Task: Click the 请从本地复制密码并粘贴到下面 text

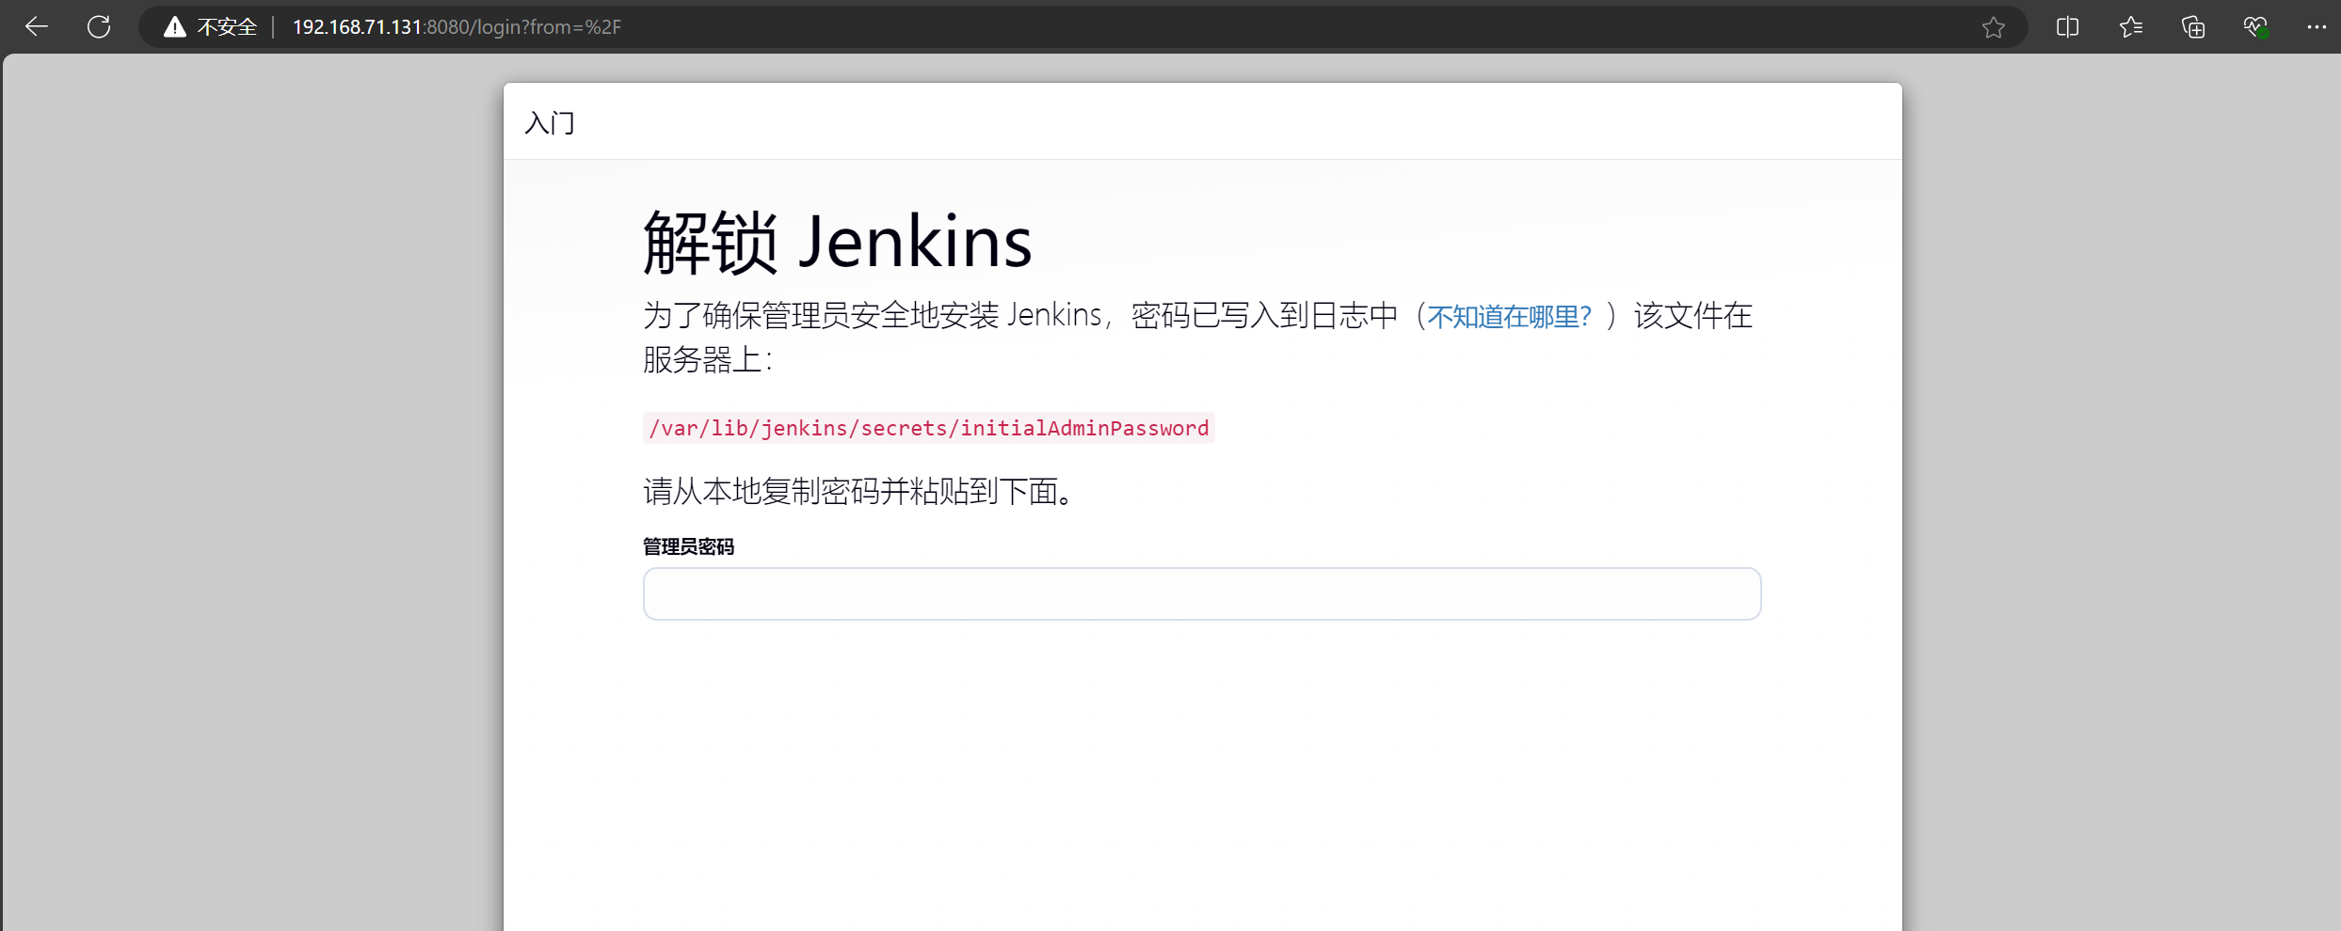Action: point(859,491)
